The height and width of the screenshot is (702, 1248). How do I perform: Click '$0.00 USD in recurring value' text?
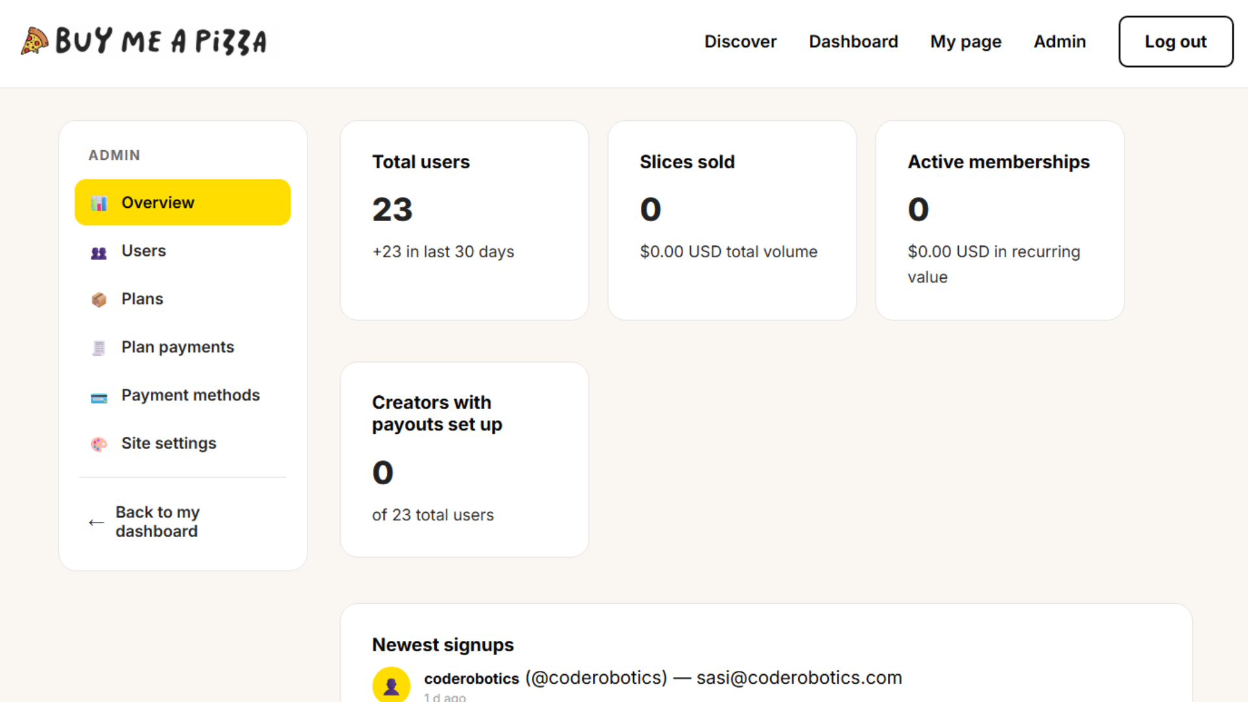click(x=994, y=264)
